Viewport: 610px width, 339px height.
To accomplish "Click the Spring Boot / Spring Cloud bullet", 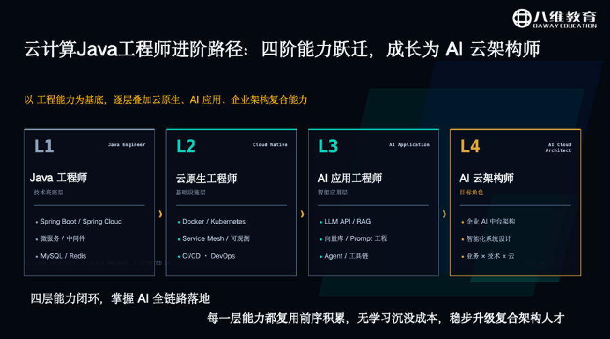I will click(79, 222).
